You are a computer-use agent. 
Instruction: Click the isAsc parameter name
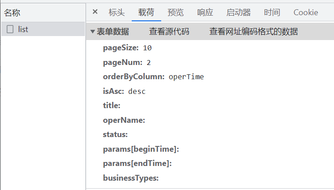[113, 91]
